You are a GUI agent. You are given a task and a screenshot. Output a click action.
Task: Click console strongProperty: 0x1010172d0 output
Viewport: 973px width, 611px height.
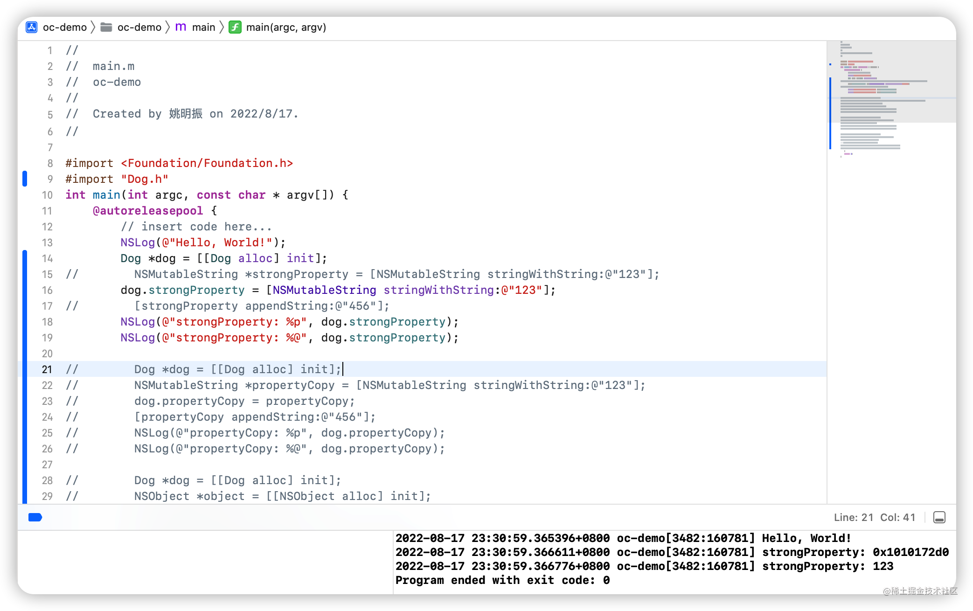click(x=672, y=552)
